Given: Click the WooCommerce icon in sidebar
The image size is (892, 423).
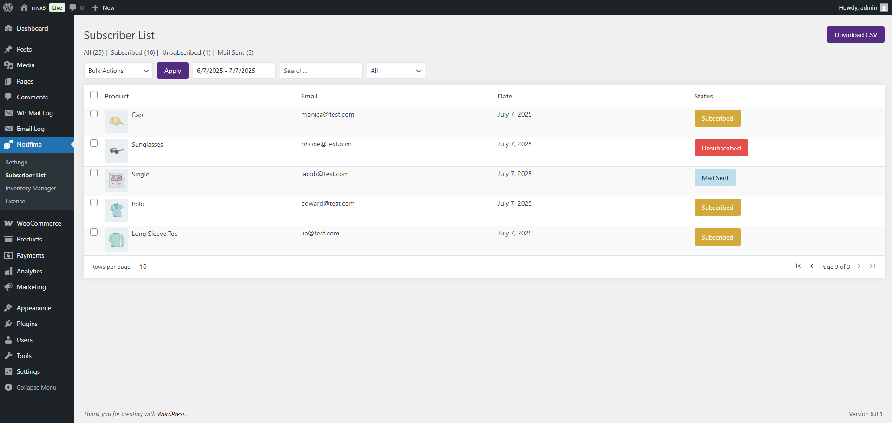Looking at the screenshot, I should (x=8, y=223).
